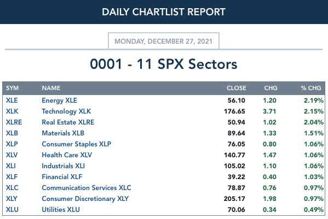Image resolution: width=328 pixels, height=219 pixels.
Task: Open Communication Services XLC link
Action: (x=87, y=188)
